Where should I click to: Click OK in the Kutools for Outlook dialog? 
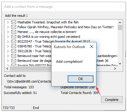tap(81, 79)
